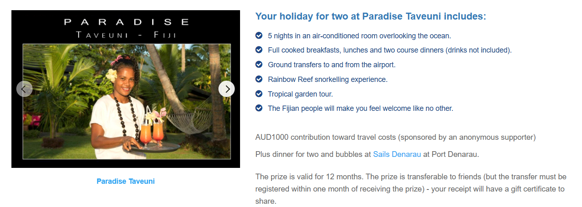
Task: Open the Sails Denarau link
Action: tap(397, 154)
